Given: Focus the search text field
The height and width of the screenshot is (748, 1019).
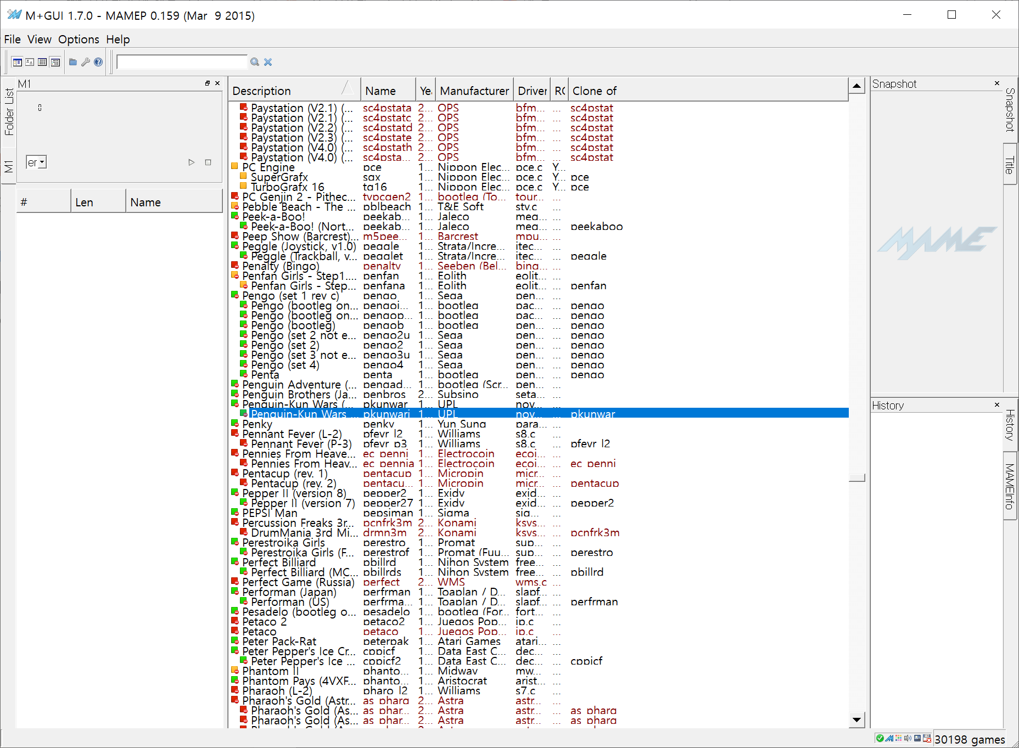Looking at the screenshot, I should (x=182, y=62).
